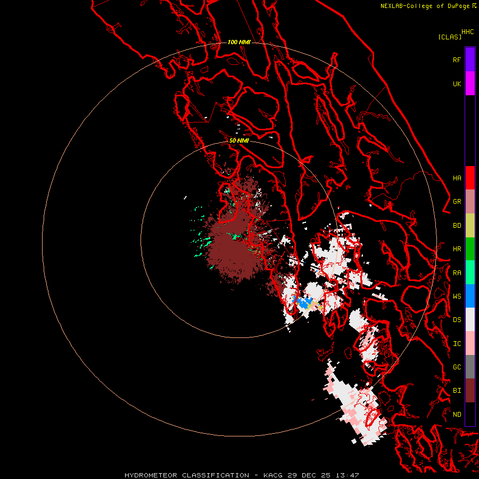Click the 'NEXLAB-College of DuPage' credit text
Image resolution: width=479 pixels, height=479 pixels.
coord(425,6)
